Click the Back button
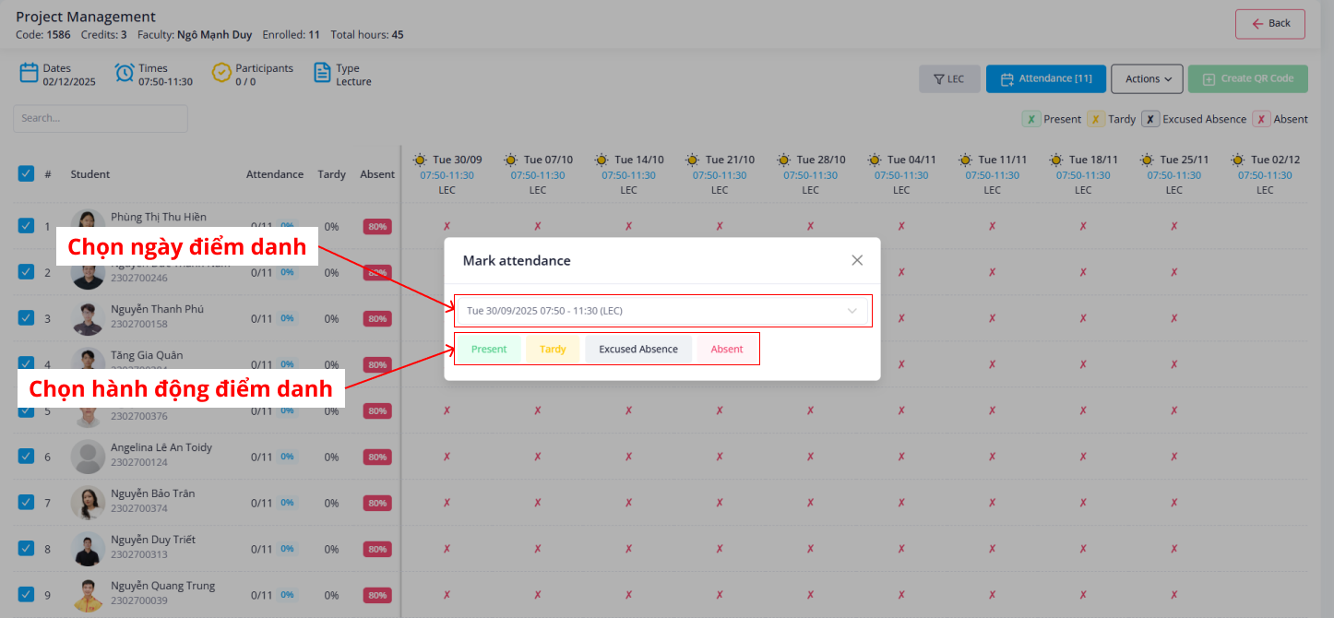 [1269, 24]
